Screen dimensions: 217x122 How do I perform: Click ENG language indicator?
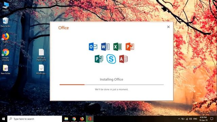point(195,119)
